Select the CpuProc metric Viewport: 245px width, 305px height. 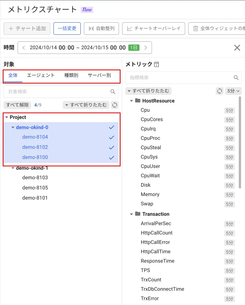(150, 138)
